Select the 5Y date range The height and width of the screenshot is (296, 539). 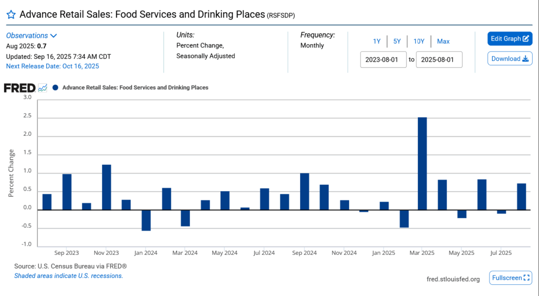coord(397,42)
